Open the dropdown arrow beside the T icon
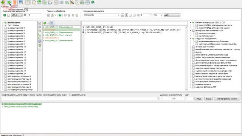 click(x=56, y=15)
